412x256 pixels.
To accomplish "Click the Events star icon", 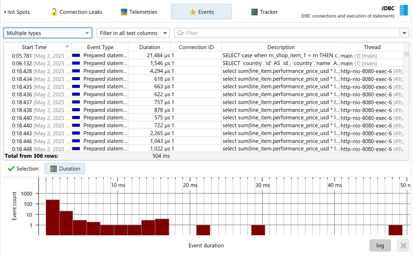I will (x=193, y=12).
